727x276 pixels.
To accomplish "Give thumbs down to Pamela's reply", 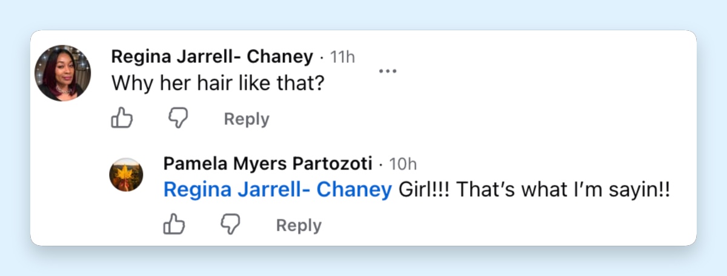I will click(x=230, y=225).
